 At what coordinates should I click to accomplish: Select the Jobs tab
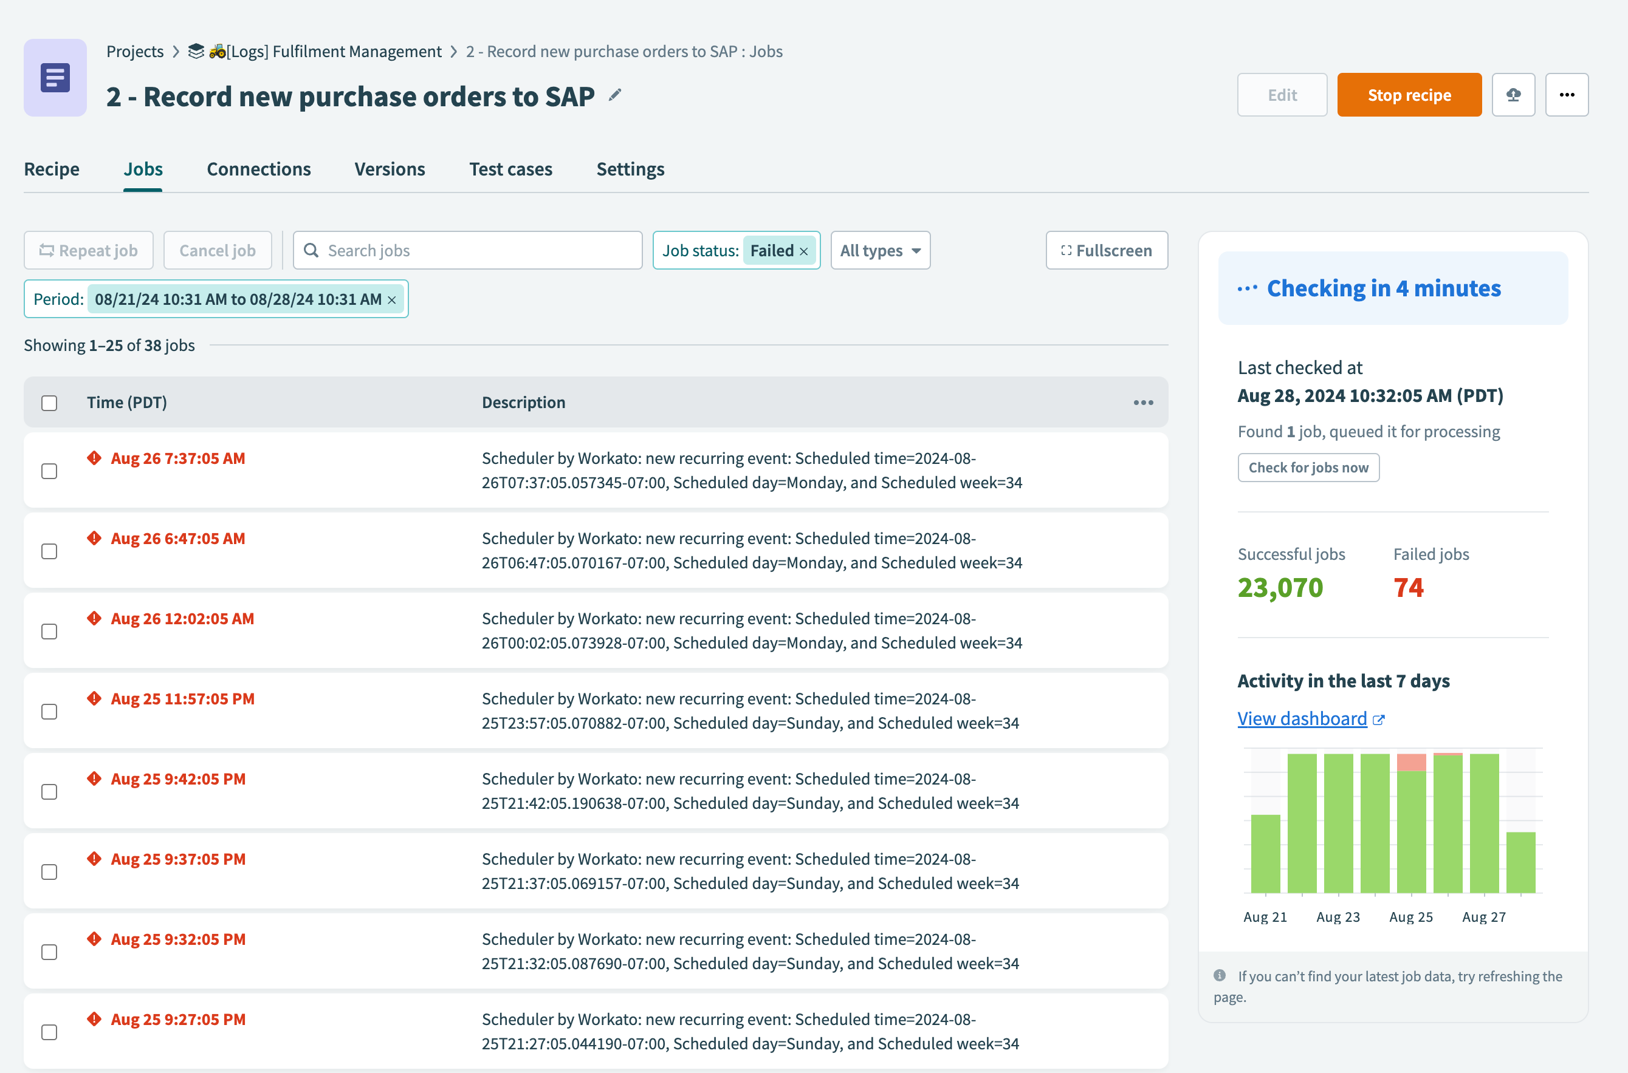143,169
